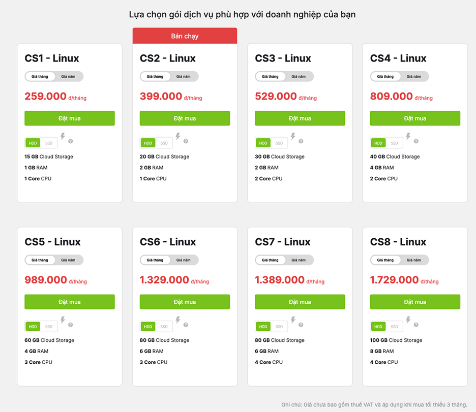Select HDD storage for CS8 plan
476x412 pixels.
coord(378,327)
